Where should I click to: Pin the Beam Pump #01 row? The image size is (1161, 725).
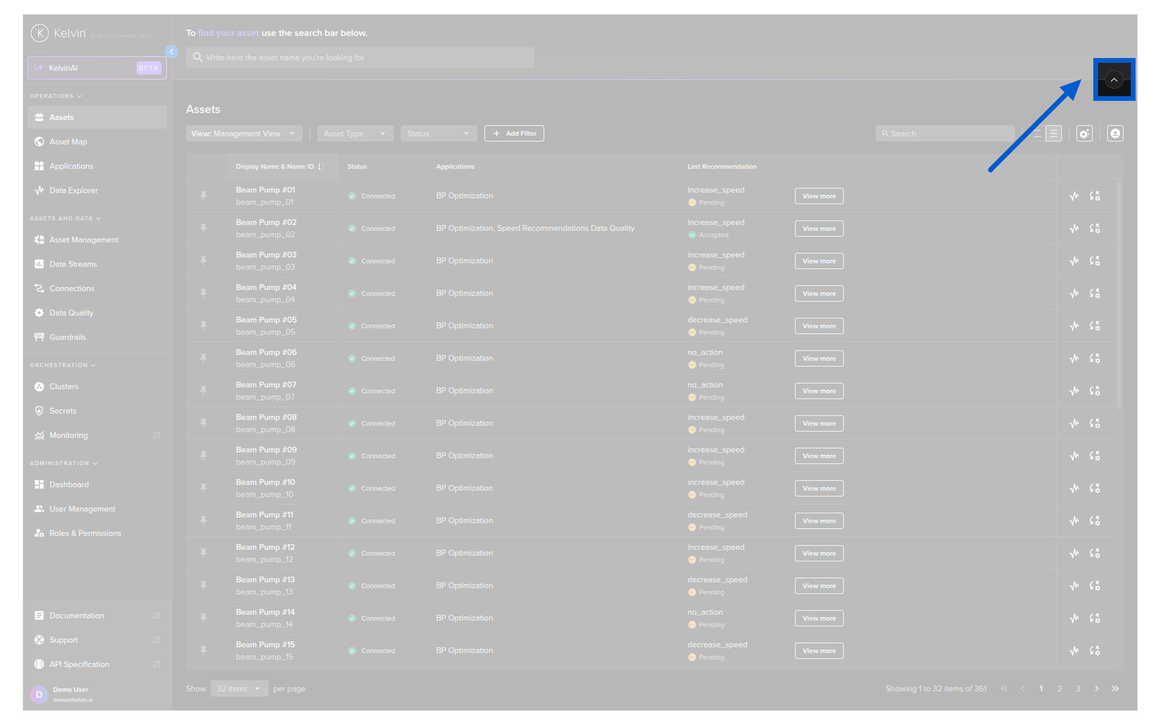[x=204, y=196]
